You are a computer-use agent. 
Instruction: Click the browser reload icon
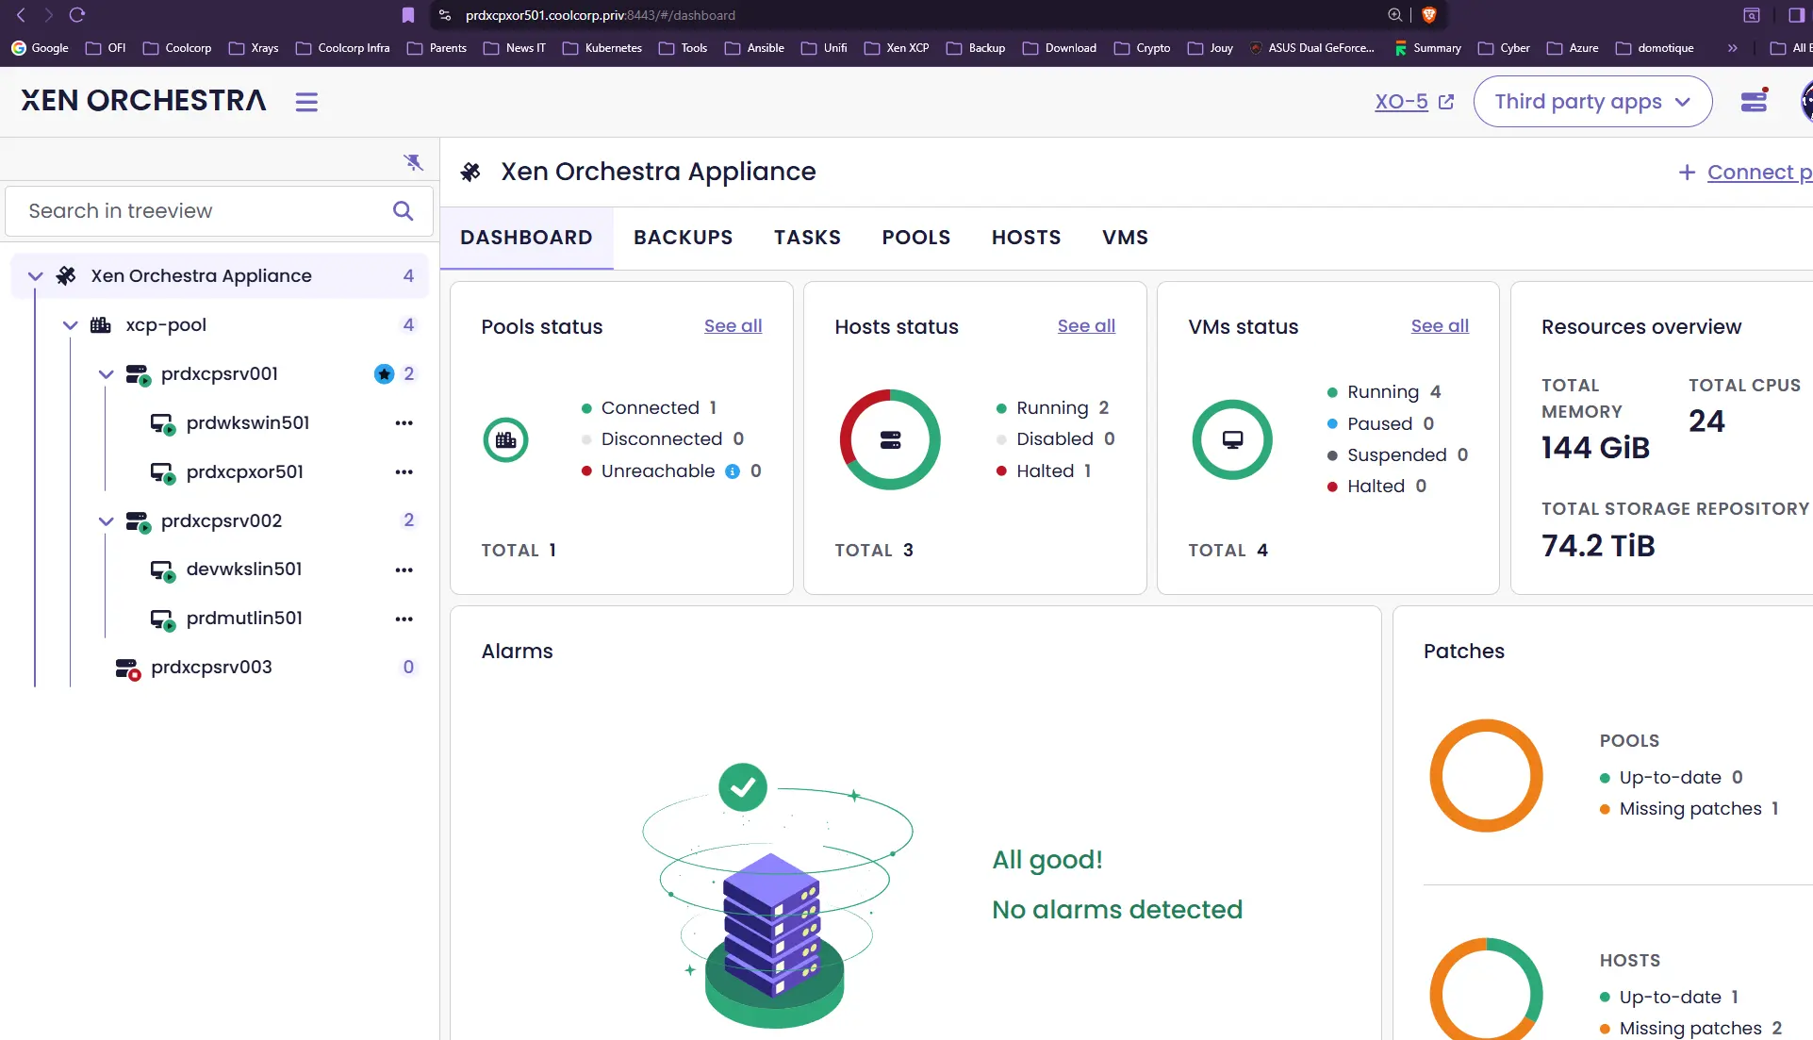click(x=77, y=15)
